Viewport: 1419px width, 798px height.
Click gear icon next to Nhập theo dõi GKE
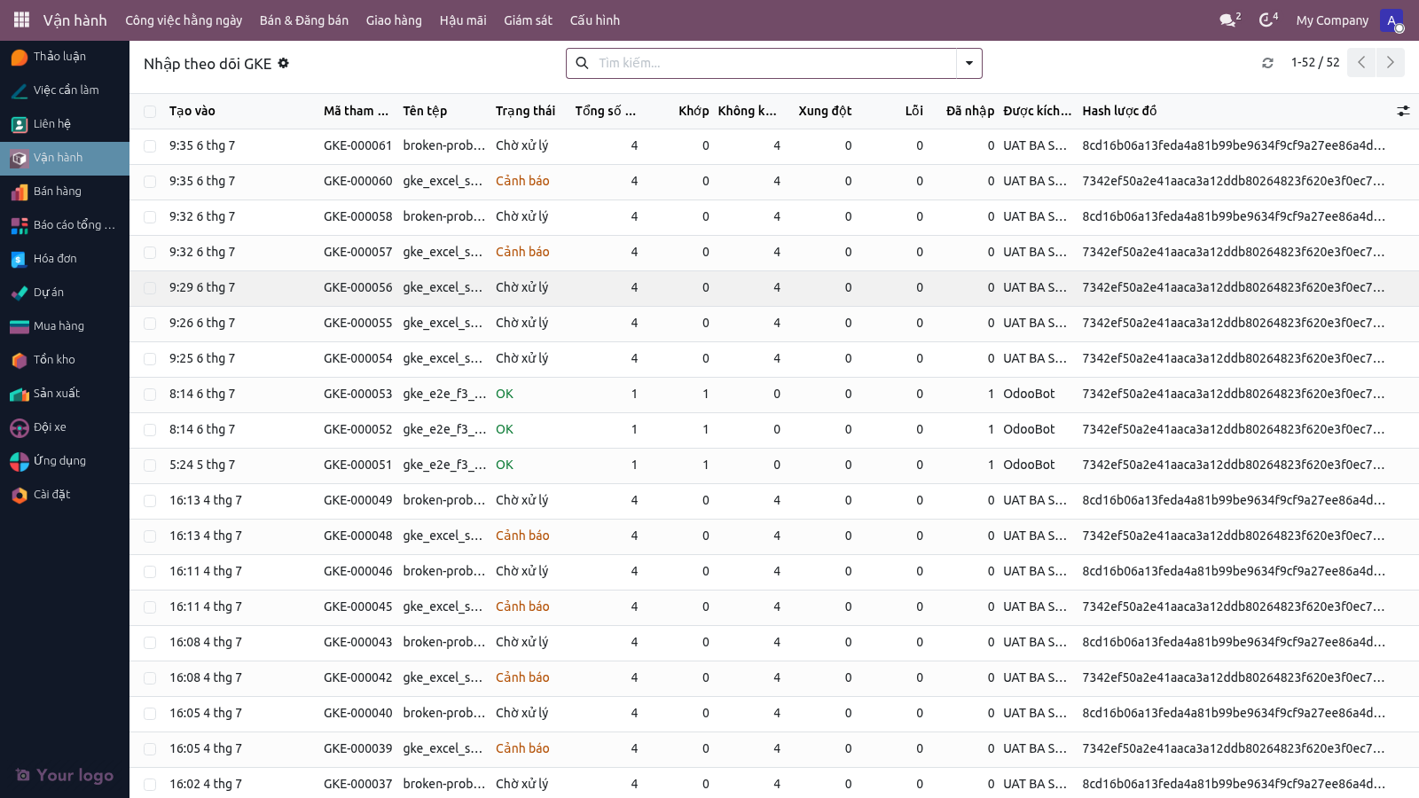tap(284, 63)
